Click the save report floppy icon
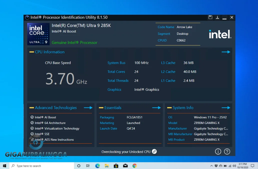The image size is (258, 169). click(210, 17)
